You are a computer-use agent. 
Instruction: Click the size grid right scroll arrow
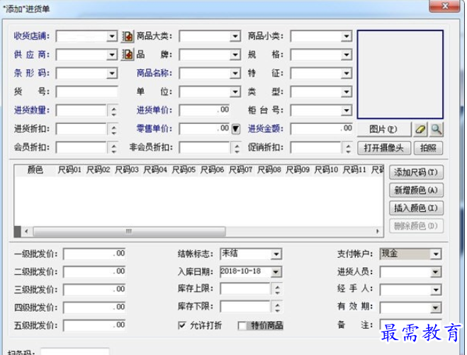pyautogui.click(x=378, y=232)
